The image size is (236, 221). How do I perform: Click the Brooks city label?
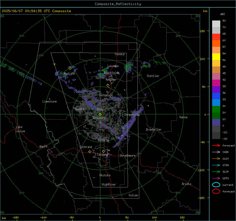[x=186, y=184]
